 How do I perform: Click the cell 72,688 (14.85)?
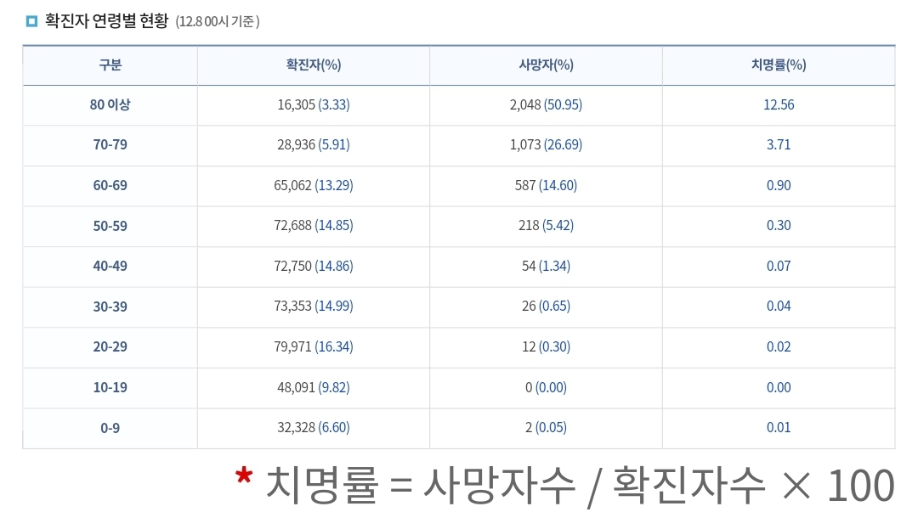point(313,225)
